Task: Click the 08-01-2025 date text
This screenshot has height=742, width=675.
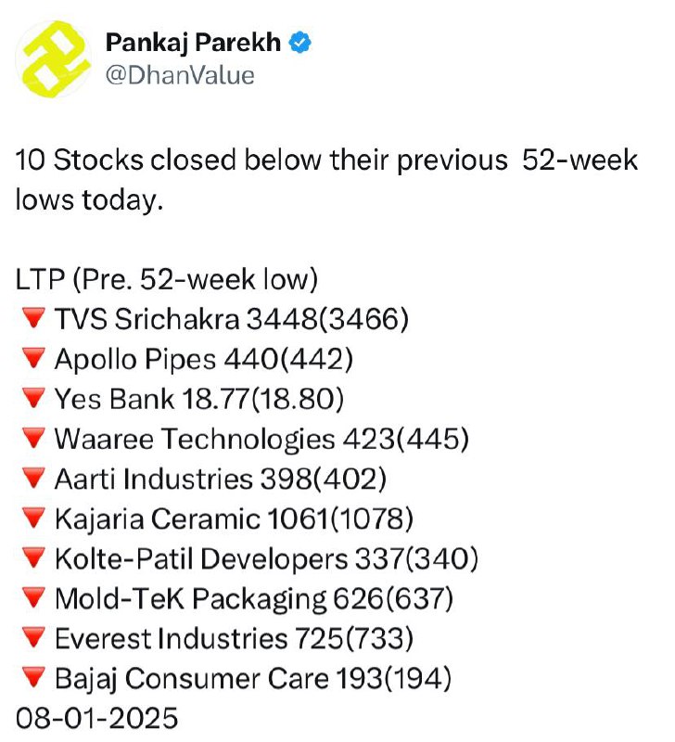Action: coord(97,718)
